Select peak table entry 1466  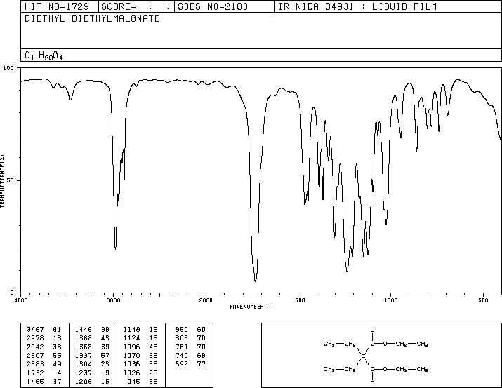[x=35, y=381]
